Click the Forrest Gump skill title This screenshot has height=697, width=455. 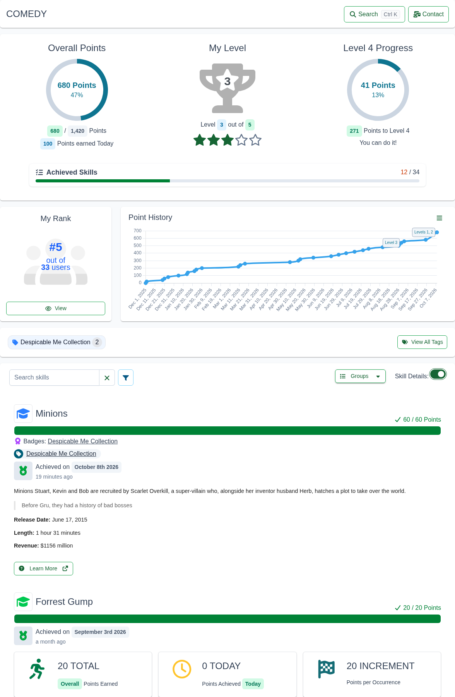point(64,602)
